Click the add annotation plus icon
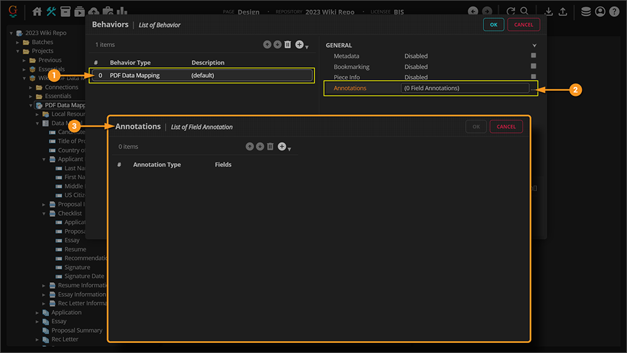This screenshot has width=627, height=353. coord(282,147)
